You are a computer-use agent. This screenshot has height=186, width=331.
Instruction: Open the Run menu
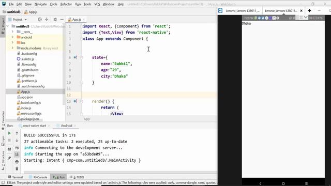[78, 4]
